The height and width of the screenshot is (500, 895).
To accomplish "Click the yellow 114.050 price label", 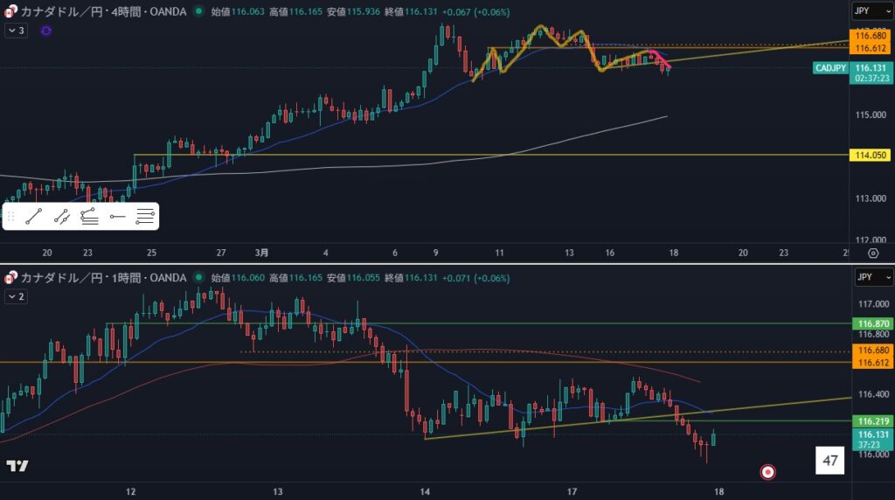I will (x=871, y=155).
